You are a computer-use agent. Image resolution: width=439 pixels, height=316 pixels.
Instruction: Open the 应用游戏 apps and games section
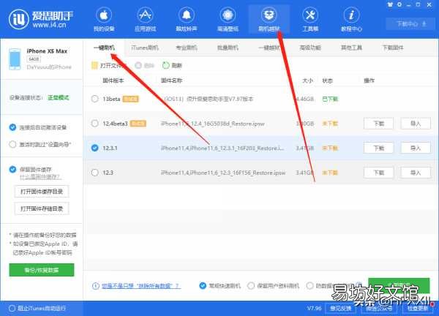pos(145,19)
